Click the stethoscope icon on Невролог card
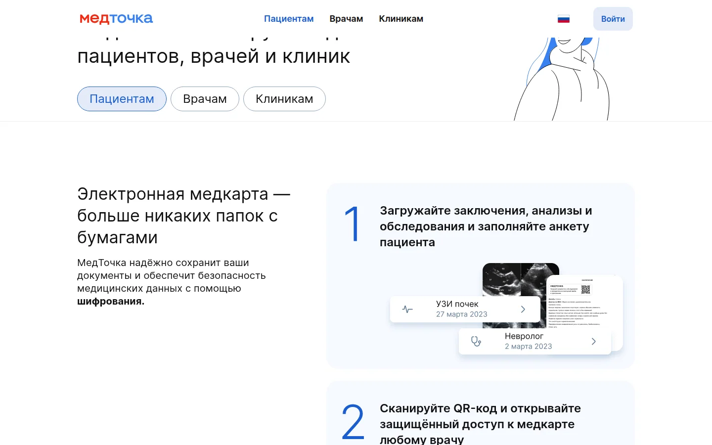The width and height of the screenshot is (712, 445). pyautogui.click(x=476, y=341)
